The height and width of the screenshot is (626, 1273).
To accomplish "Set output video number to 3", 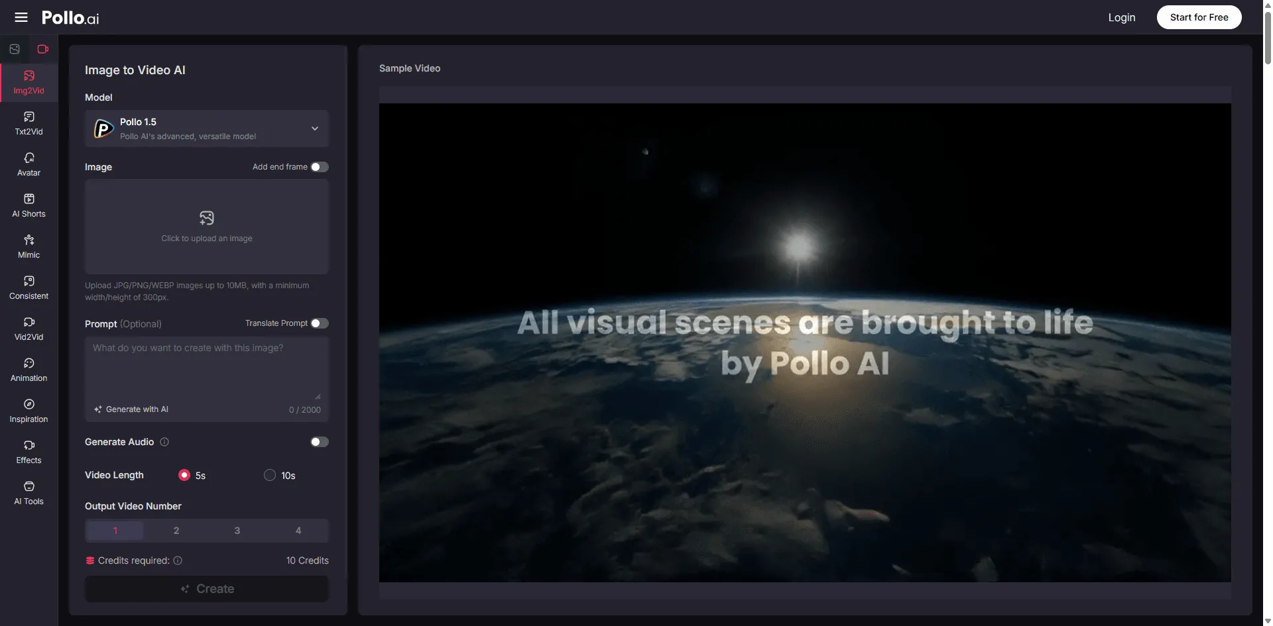I will click(x=237, y=531).
